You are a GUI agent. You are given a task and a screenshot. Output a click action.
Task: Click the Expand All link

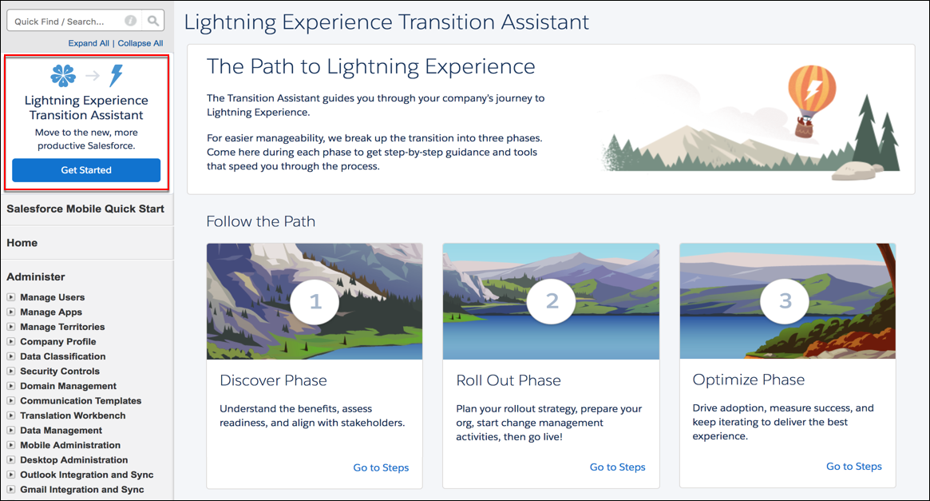click(89, 43)
